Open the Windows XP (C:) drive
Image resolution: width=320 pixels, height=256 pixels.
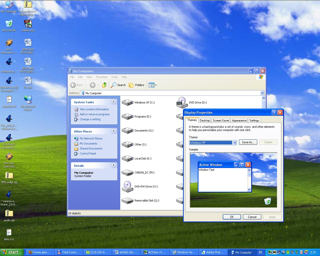(x=127, y=102)
